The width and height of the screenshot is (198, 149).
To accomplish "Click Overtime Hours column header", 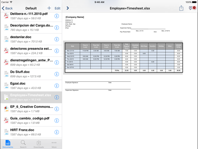I will click(x=135, y=46).
